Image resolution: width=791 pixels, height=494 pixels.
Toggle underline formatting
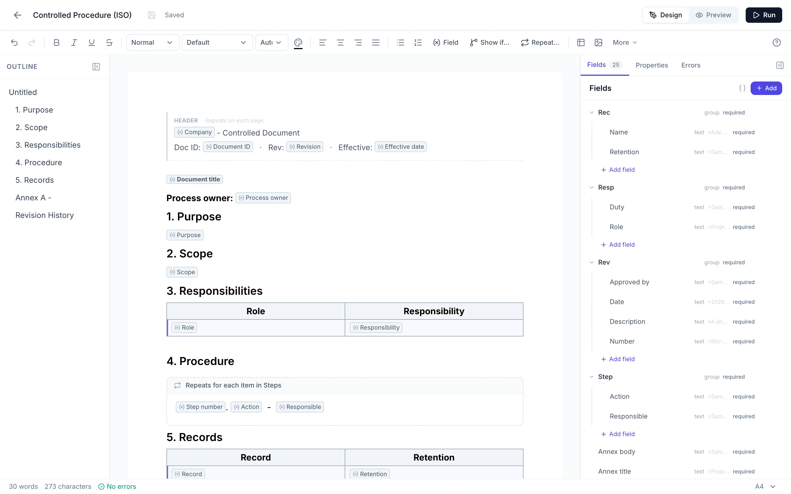(91, 43)
